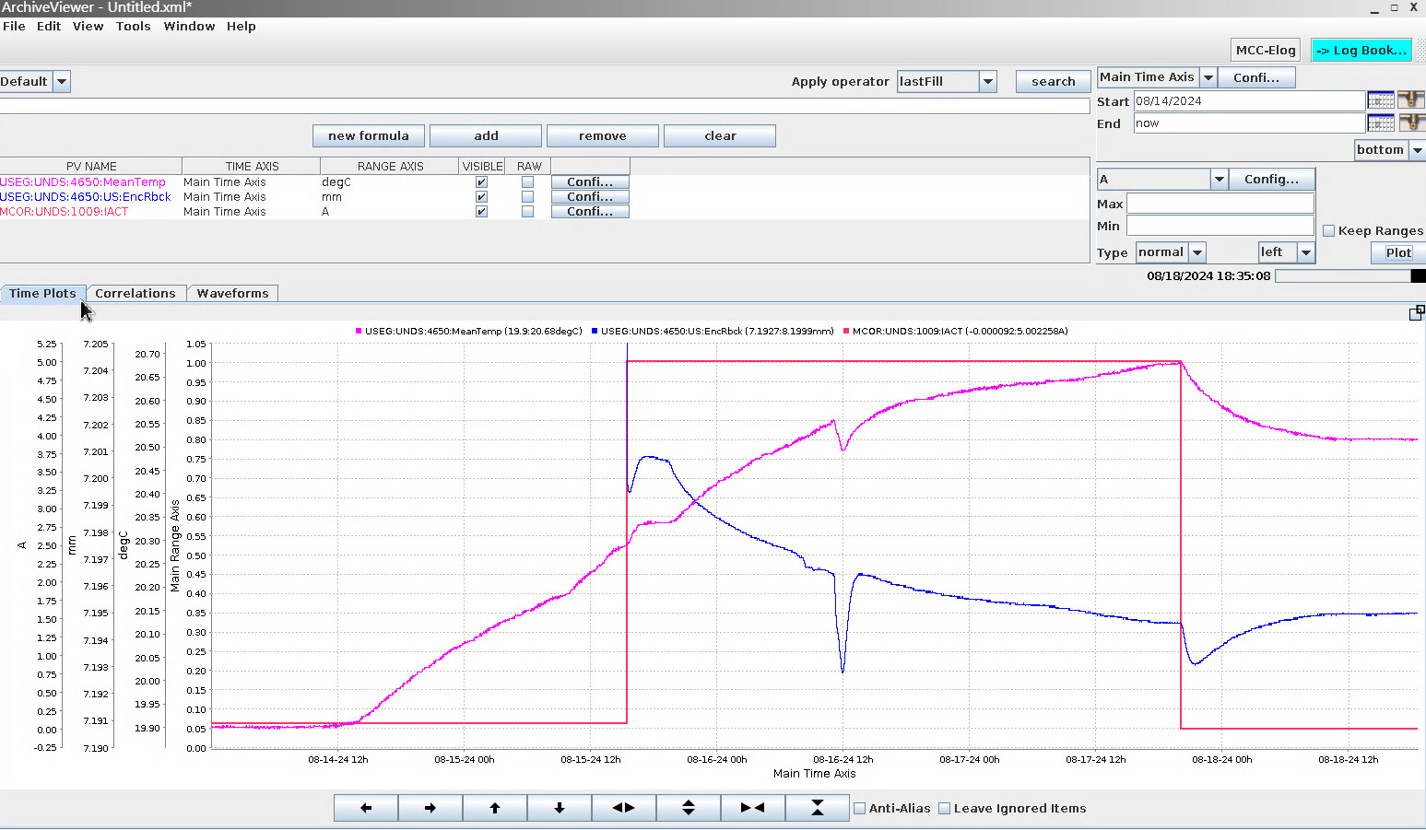Screen dimensions: 1426x830
Task: Click the End time input field
Action: [1248, 123]
